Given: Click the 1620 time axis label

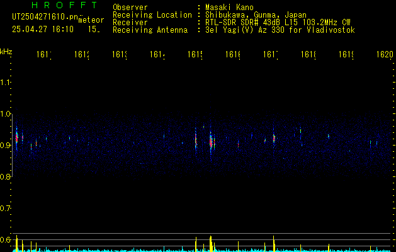Looking at the screenshot, I should (385, 54).
